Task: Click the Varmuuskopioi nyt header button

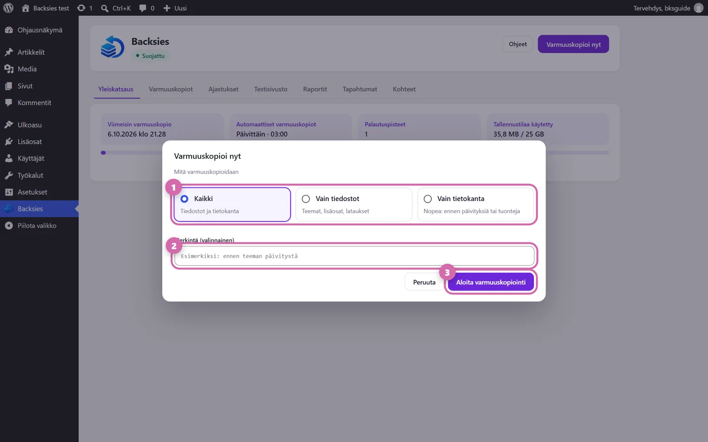Action: click(573, 44)
